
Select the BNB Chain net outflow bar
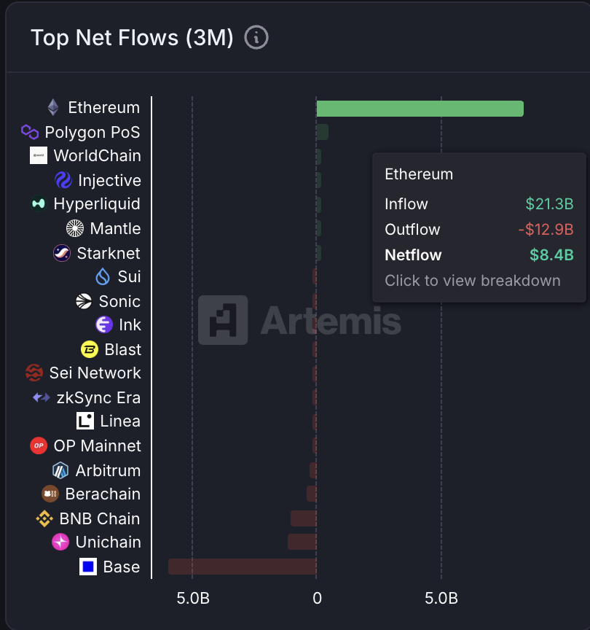[x=304, y=518]
